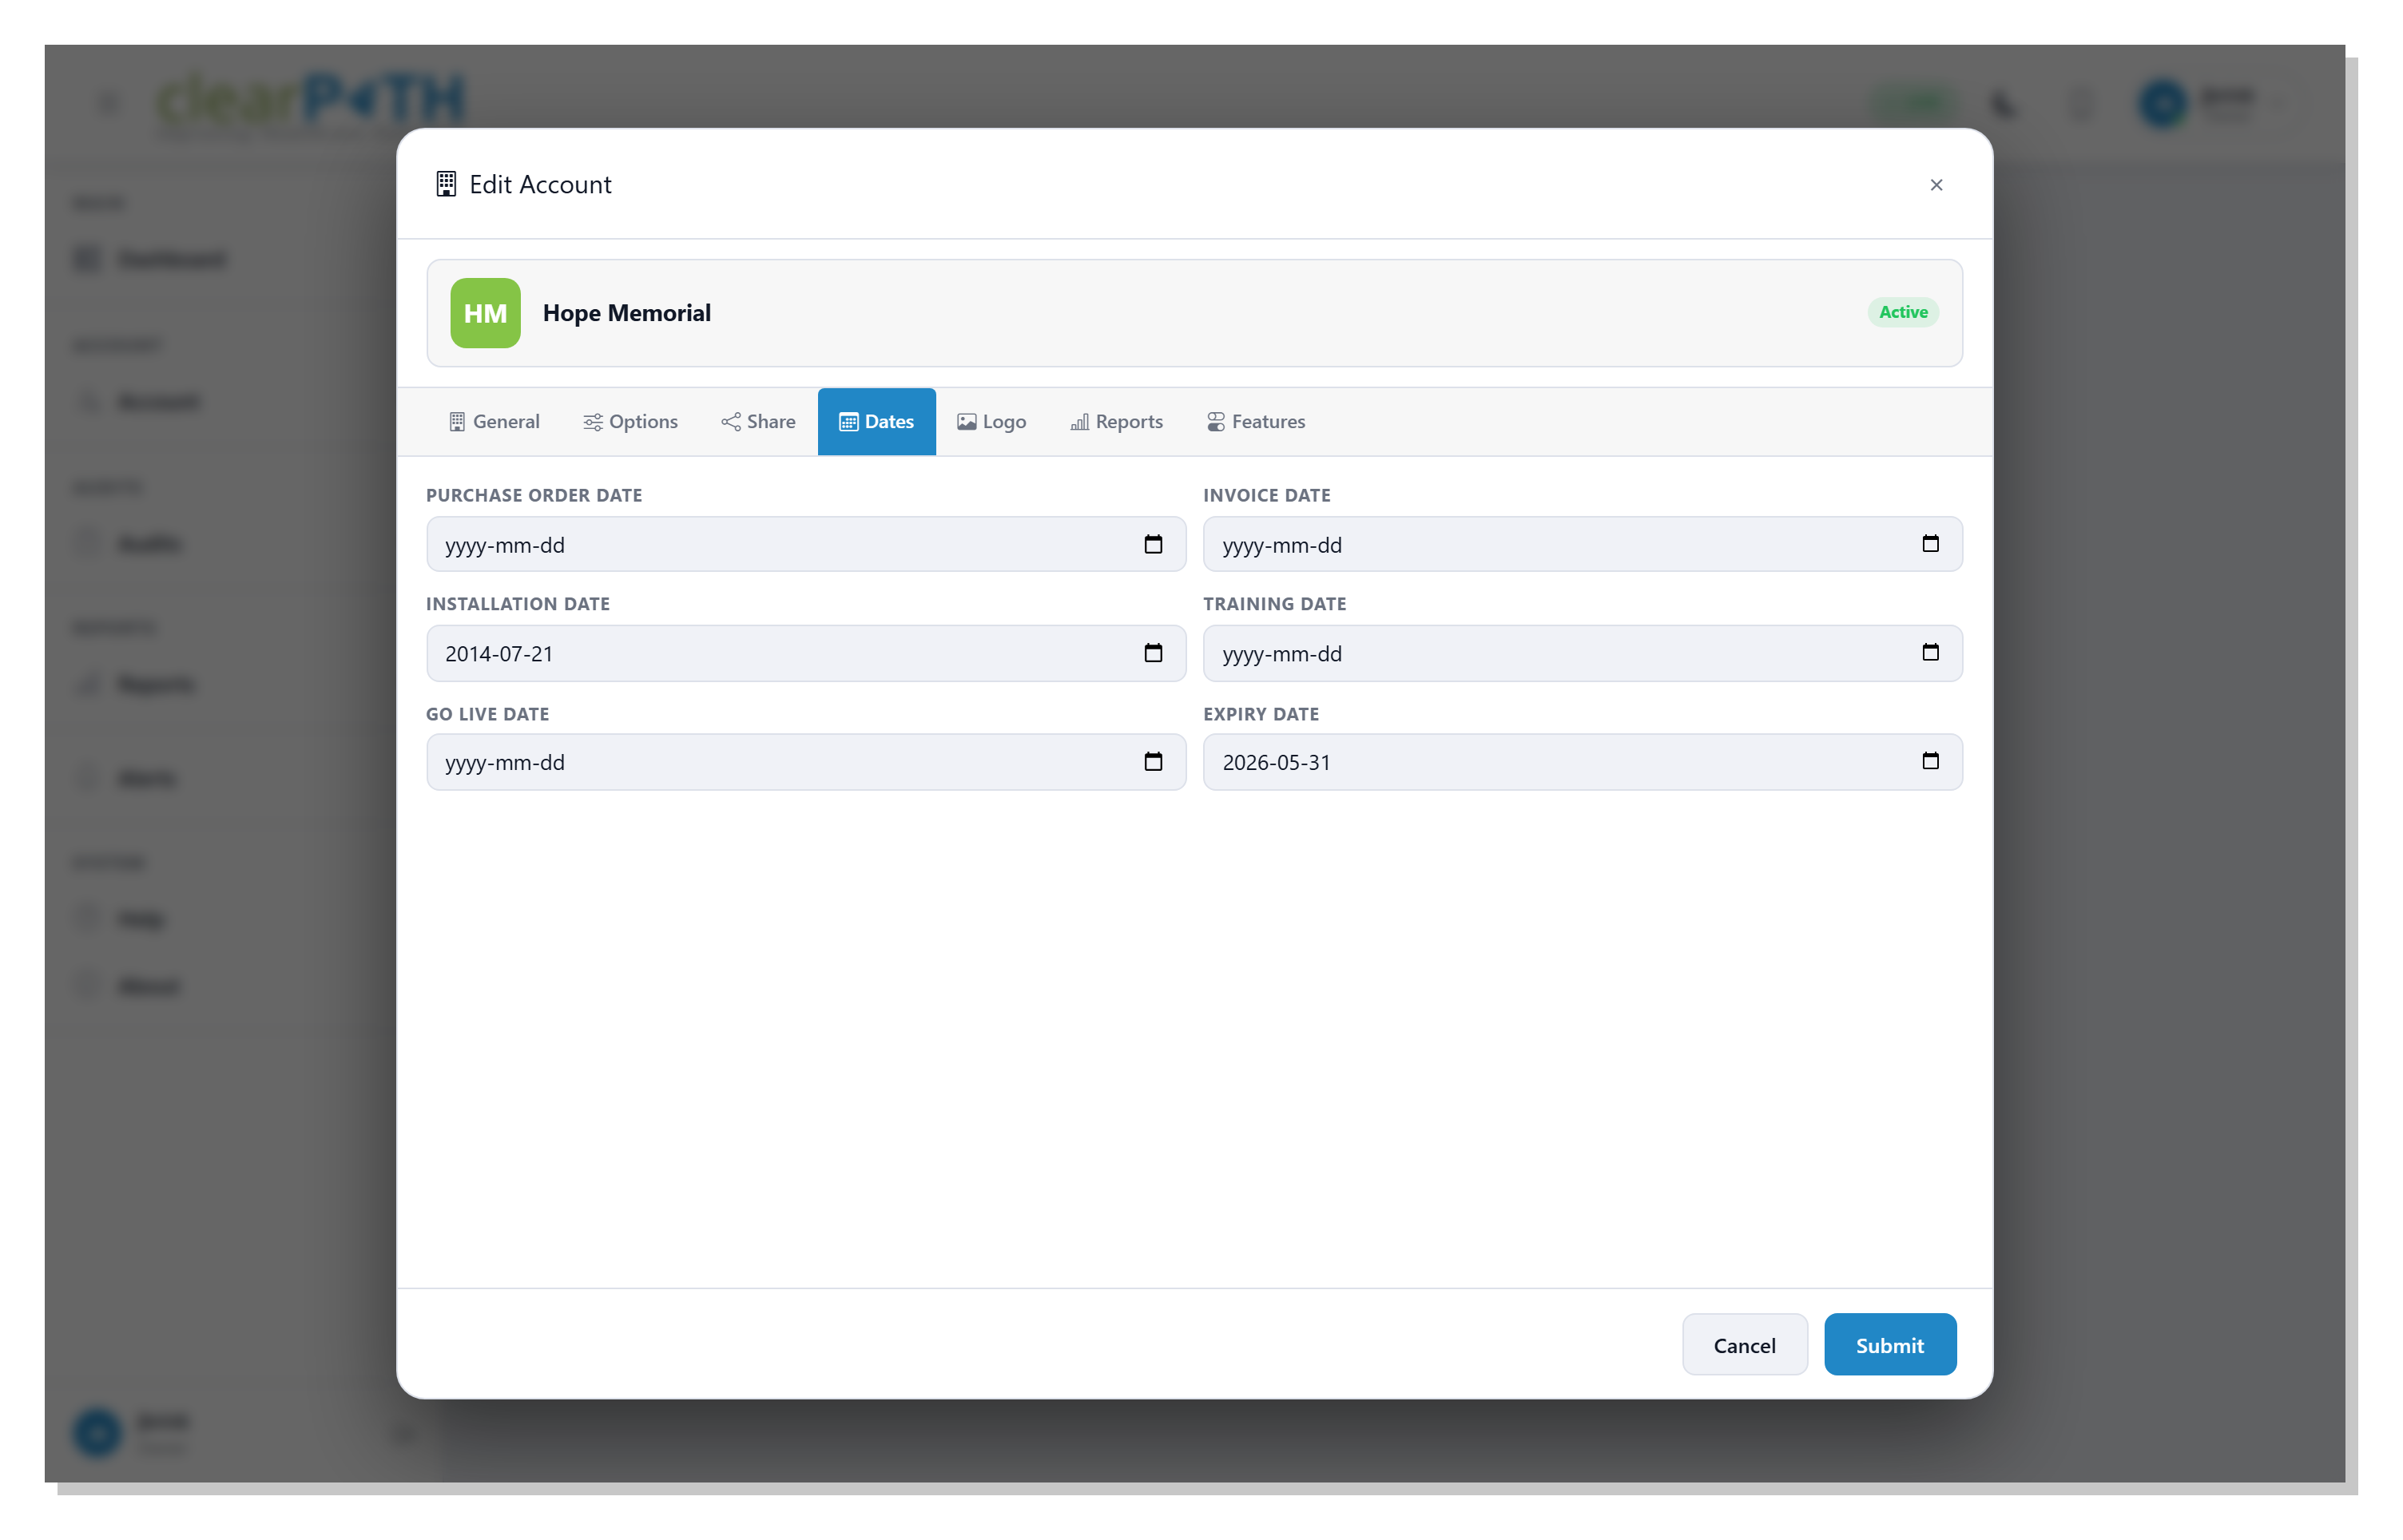This screenshot has height=1540, width=2403.
Task: Focus the Invoice Date placeholder text
Action: [x=1282, y=545]
